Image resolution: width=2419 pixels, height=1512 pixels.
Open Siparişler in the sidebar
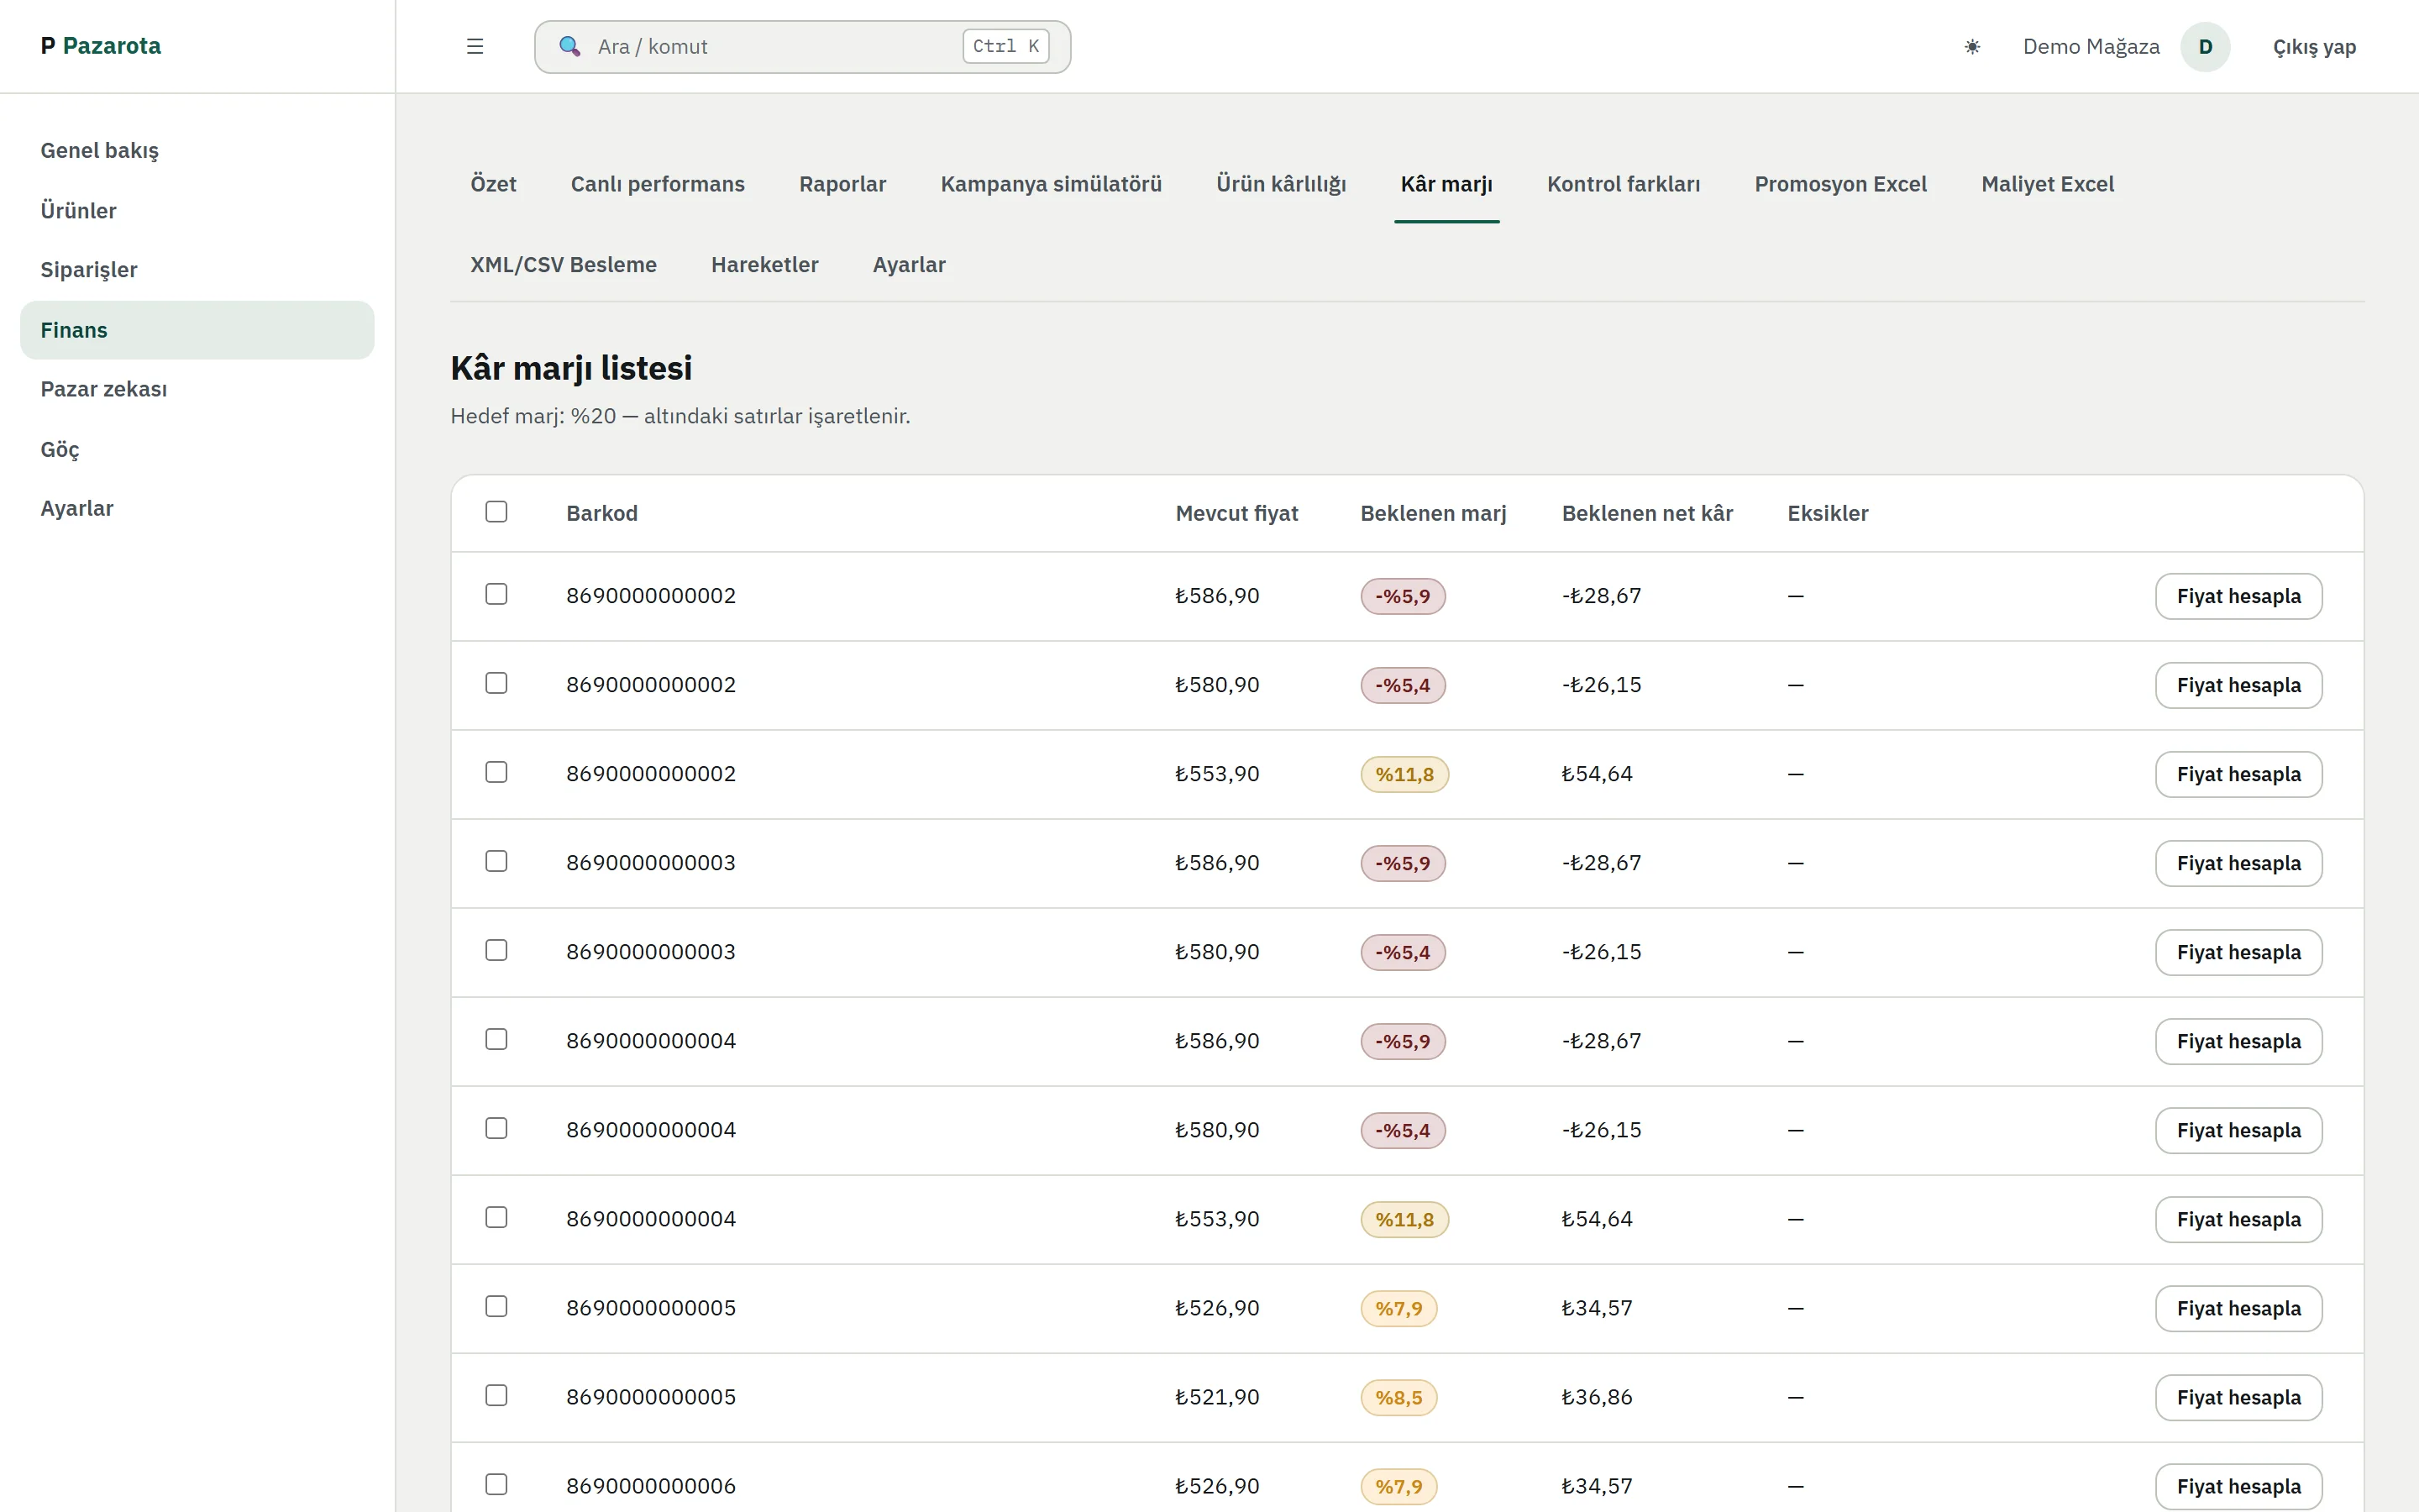pyautogui.click(x=197, y=270)
